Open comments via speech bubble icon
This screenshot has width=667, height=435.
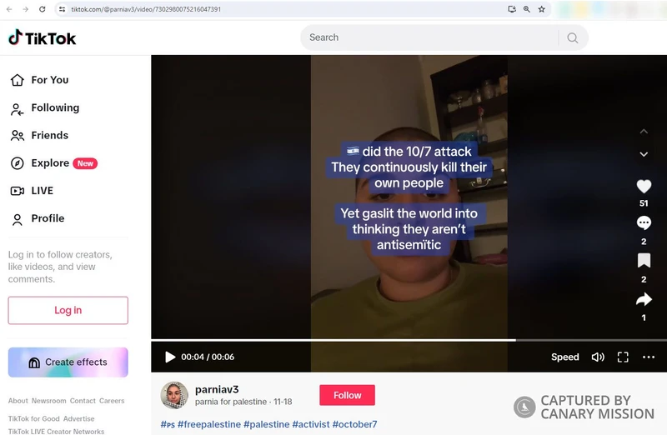[x=644, y=222]
